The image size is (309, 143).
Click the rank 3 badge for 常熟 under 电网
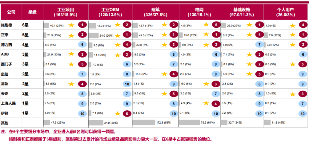coord(216,84)
